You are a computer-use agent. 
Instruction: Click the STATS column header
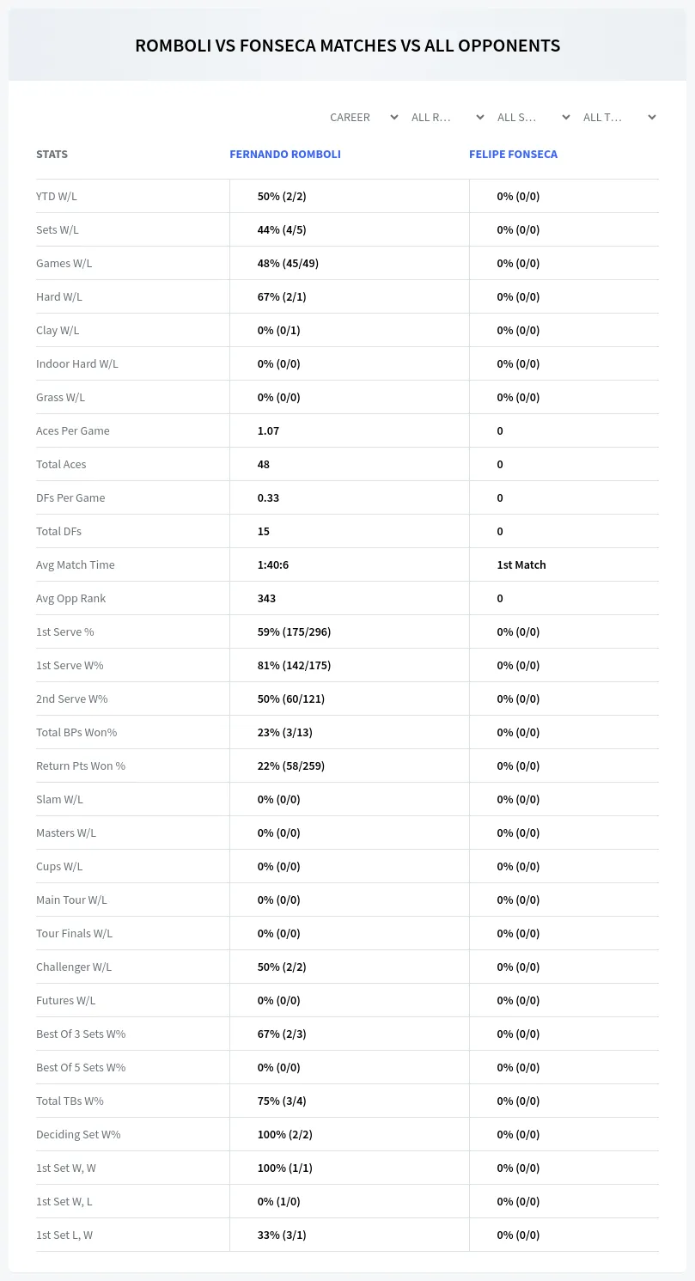[x=52, y=154]
